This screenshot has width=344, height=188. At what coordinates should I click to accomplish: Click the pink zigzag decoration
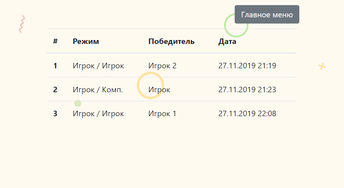22,24
